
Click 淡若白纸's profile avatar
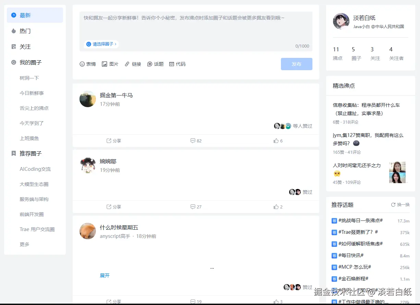point(341,21)
